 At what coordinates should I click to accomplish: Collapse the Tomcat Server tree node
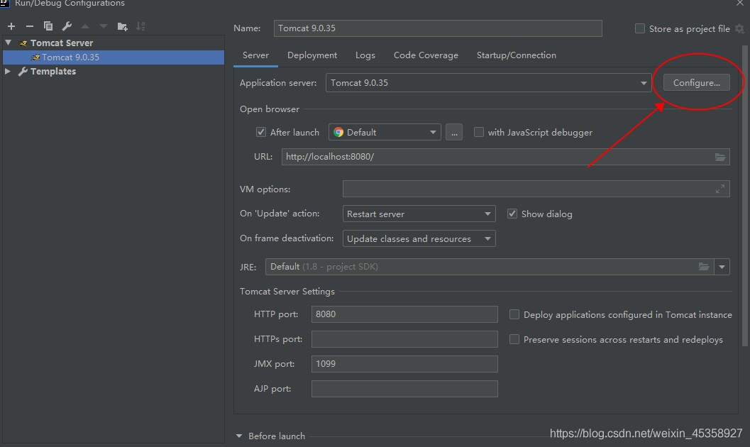pos(8,43)
